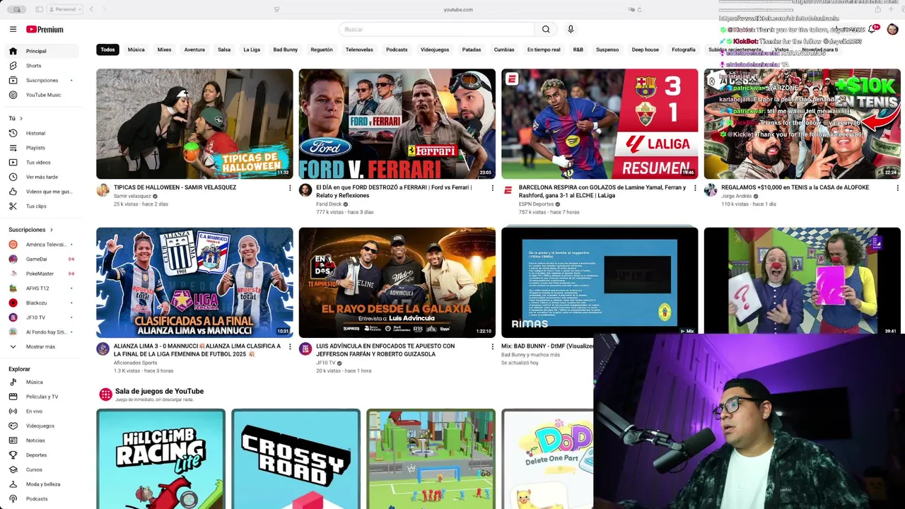The height and width of the screenshot is (509, 905).
Task: Open Suscripciones in the sidebar
Action: pyautogui.click(x=42, y=80)
